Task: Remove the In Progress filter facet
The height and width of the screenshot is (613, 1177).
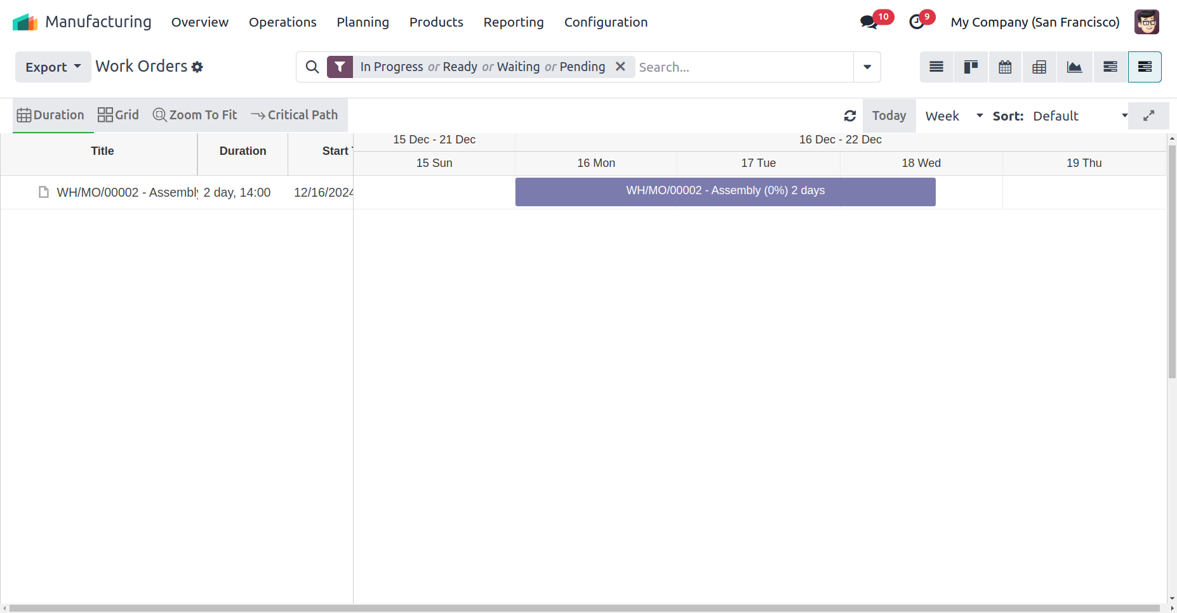Action: tap(620, 67)
